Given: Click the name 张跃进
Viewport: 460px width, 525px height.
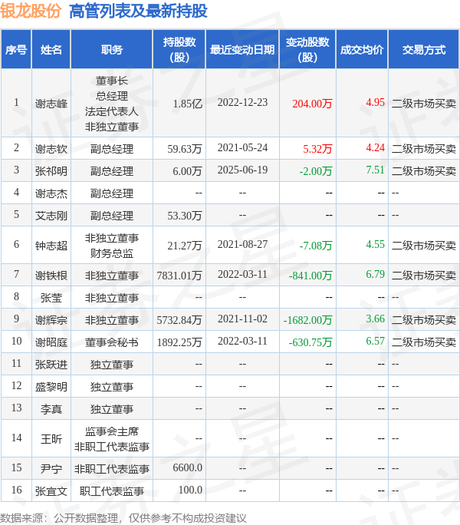Looking at the screenshot, I should (x=51, y=365).
